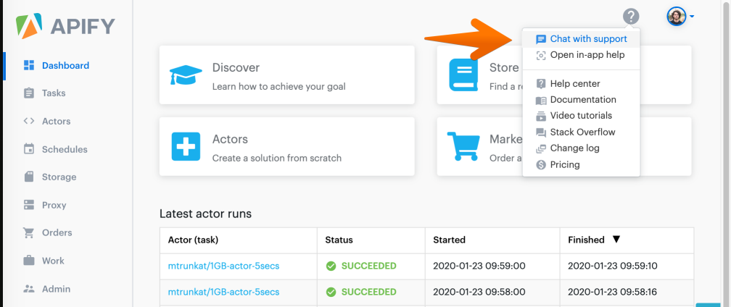Click the Change log icon
This screenshot has width=731, height=307.
pyautogui.click(x=541, y=148)
